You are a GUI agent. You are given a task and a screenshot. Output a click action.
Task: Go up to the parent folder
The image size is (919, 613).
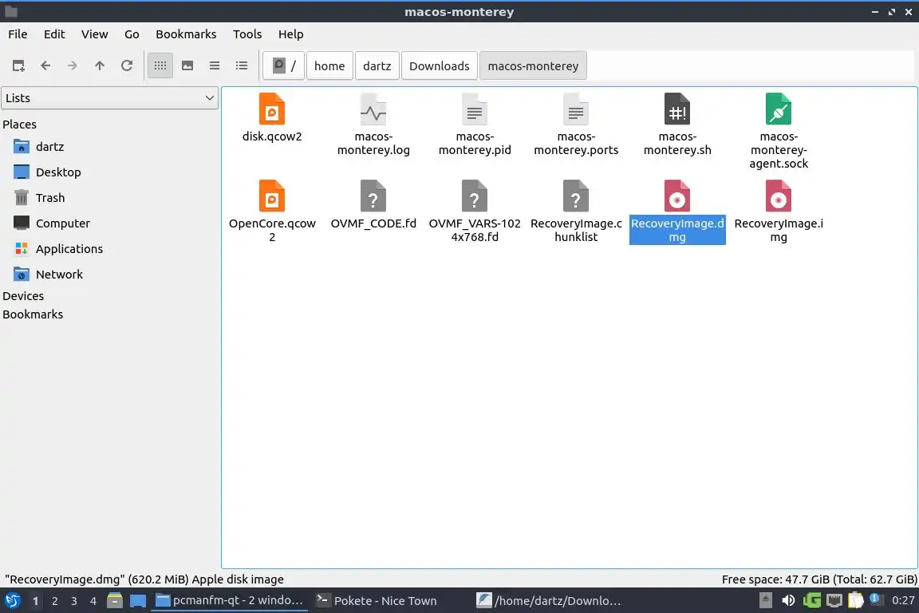[x=100, y=65]
